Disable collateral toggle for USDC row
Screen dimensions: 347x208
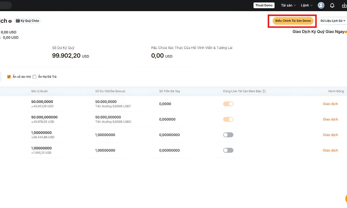coord(228,119)
